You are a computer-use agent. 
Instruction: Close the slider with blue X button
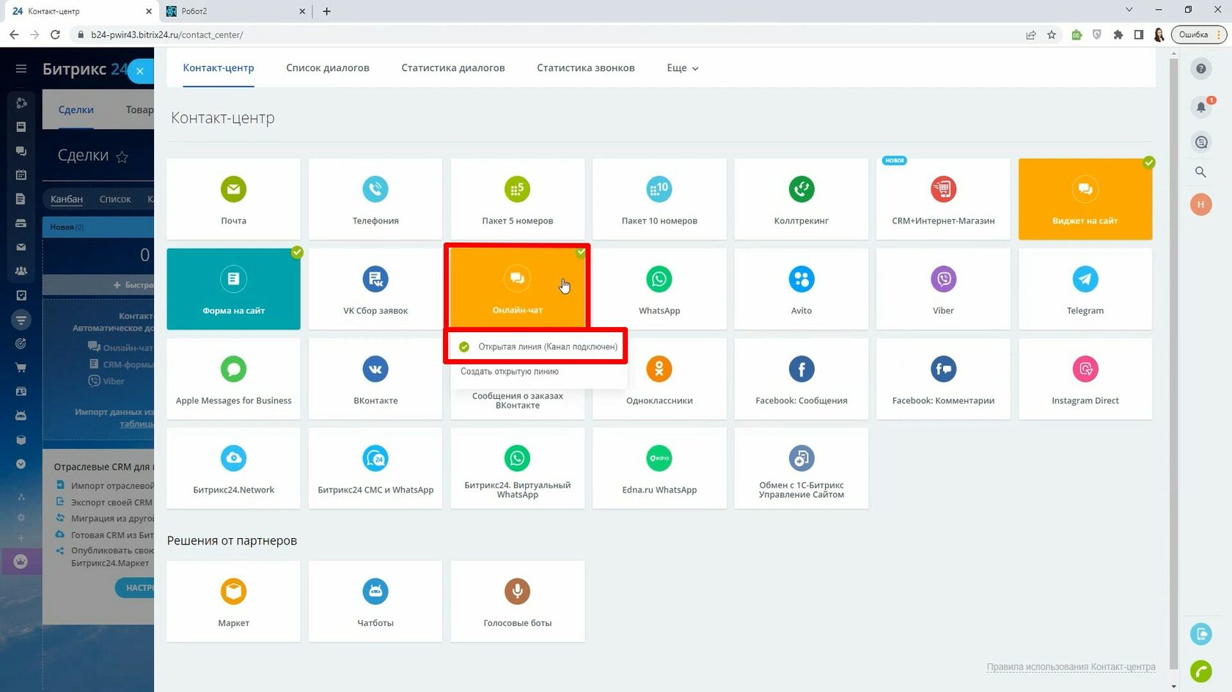point(140,71)
